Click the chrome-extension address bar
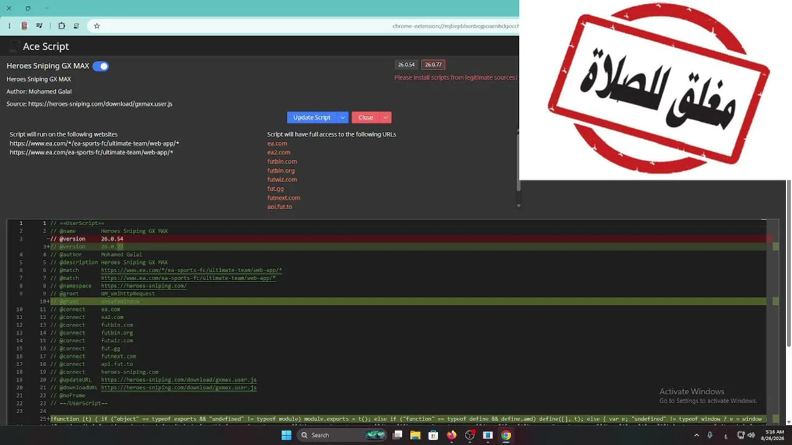792x445 pixels. [303, 26]
